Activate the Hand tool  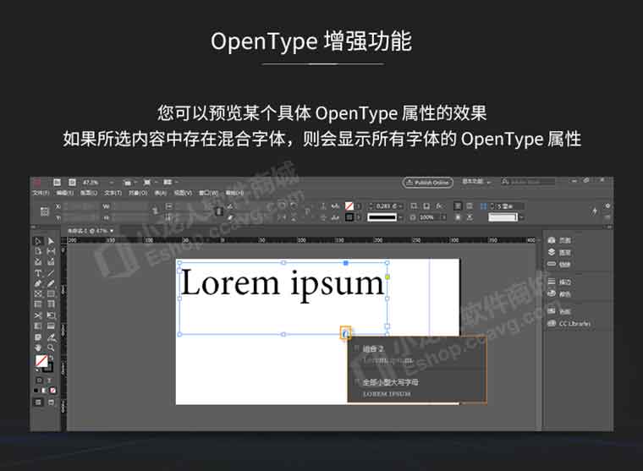tap(38, 347)
